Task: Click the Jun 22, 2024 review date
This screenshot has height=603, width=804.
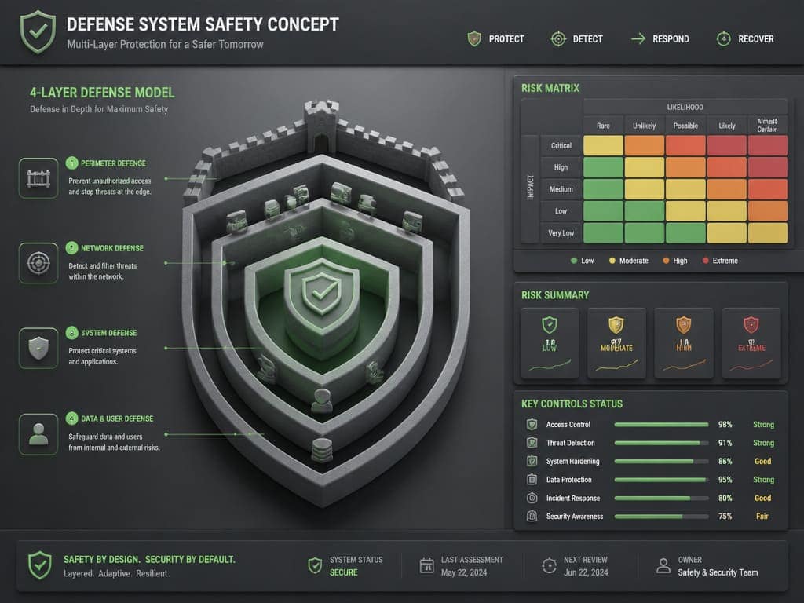Action: (x=586, y=572)
